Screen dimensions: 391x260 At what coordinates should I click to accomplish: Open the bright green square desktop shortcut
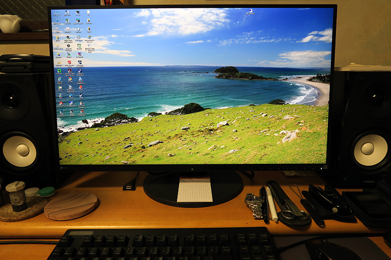(x=59, y=71)
